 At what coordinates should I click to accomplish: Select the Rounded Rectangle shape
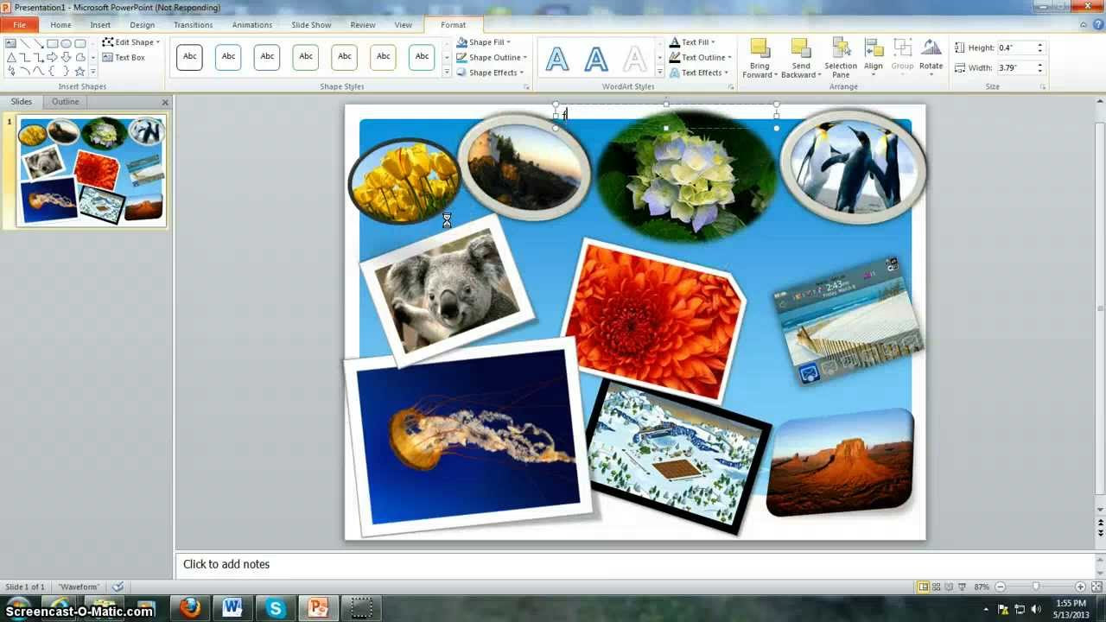[79, 43]
